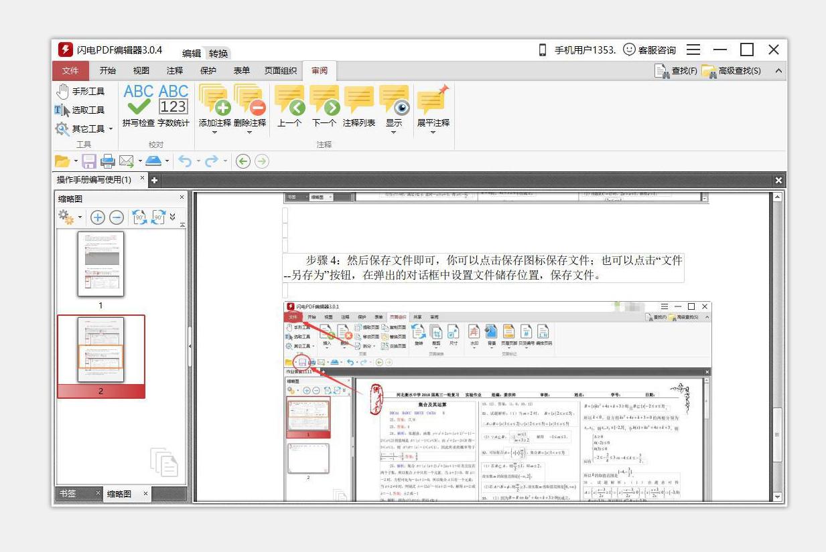Viewport: 826px width, 552px height.
Task: Close all documents X at tab bar
Action: pyautogui.click(x=778, y=180)
